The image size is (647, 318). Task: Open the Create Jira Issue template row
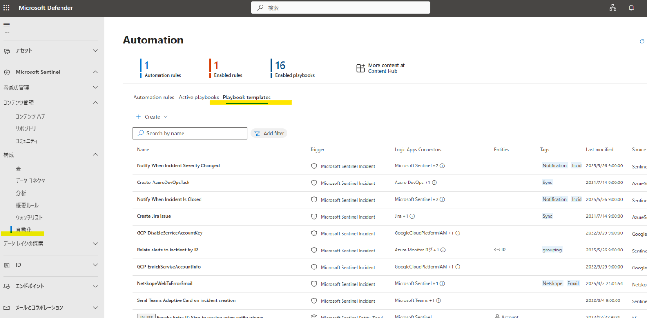(154, 216)
